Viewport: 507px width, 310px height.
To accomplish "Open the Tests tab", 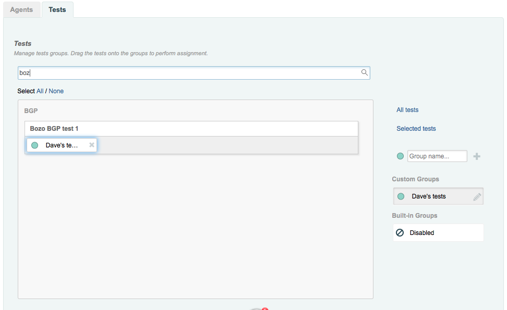I will [x=57, y=10].
